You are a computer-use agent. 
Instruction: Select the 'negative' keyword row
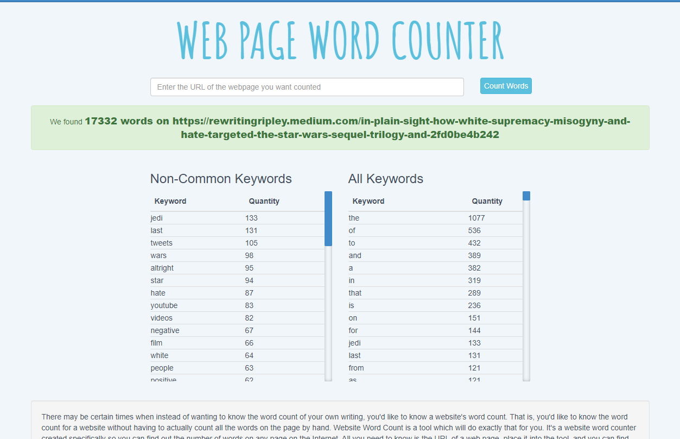tap(237, 330)
